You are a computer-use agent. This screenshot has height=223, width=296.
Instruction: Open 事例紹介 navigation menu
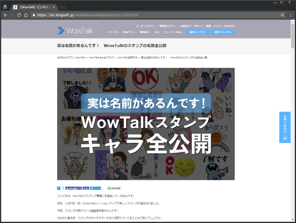pos(145,32)
